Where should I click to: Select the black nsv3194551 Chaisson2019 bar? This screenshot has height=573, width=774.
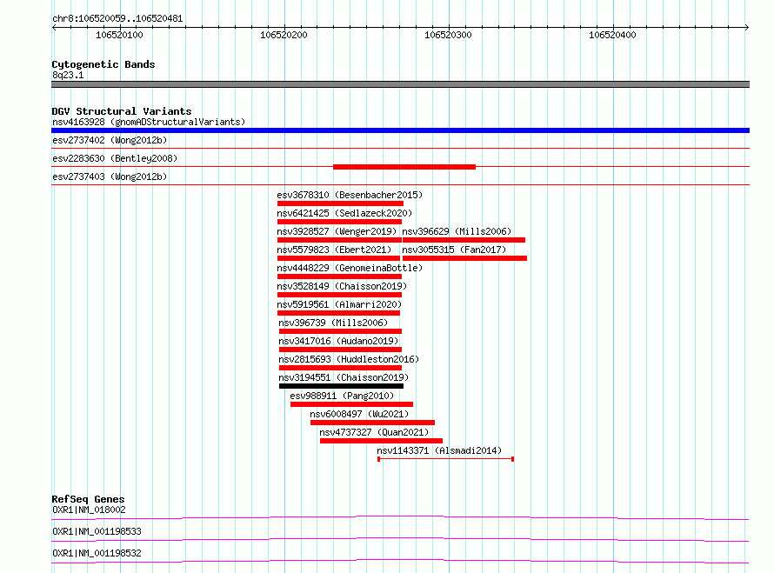click(341, 386)
